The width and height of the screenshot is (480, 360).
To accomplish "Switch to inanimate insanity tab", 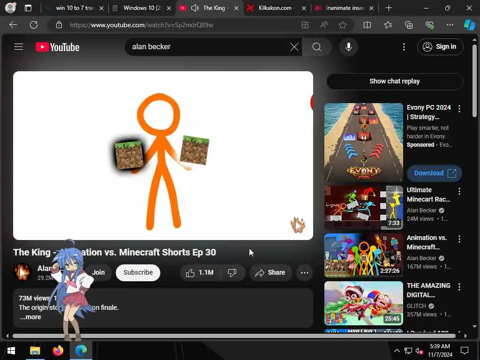I will [345, 8].
